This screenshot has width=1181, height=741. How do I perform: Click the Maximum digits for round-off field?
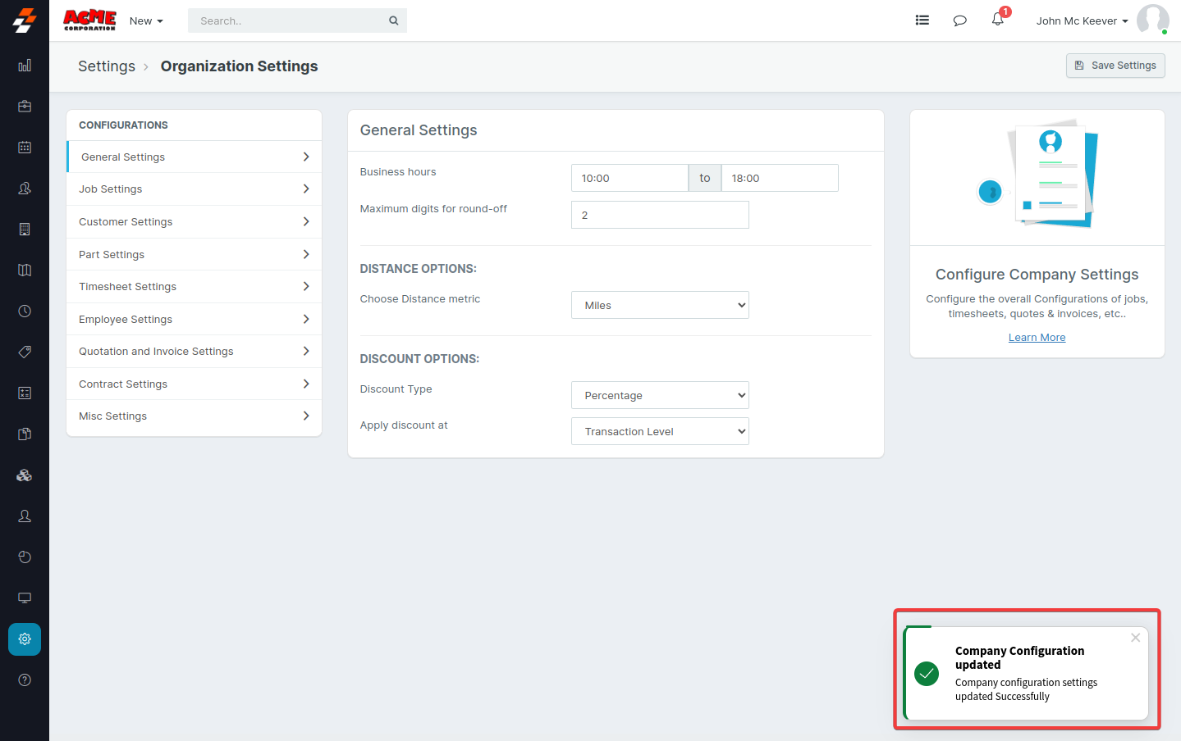point(660,215)
